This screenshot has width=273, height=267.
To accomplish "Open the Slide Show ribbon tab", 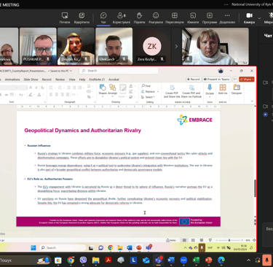I will tap(31, 80).
